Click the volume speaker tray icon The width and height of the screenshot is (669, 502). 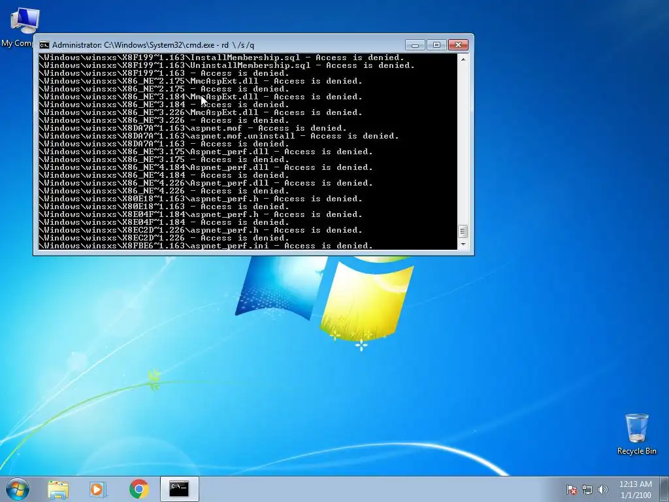click(x=602, y=490)
